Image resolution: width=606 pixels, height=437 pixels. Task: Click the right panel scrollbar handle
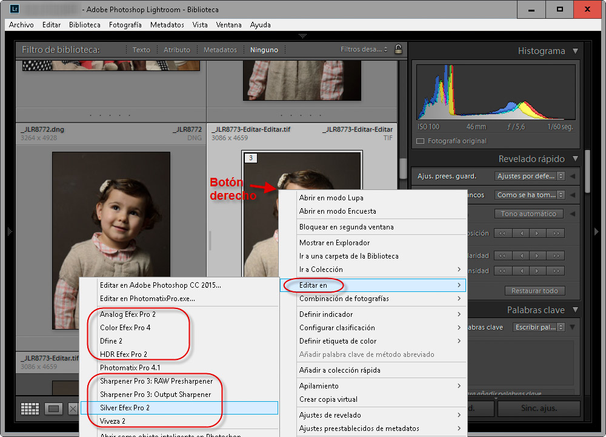tap(587, 171)
